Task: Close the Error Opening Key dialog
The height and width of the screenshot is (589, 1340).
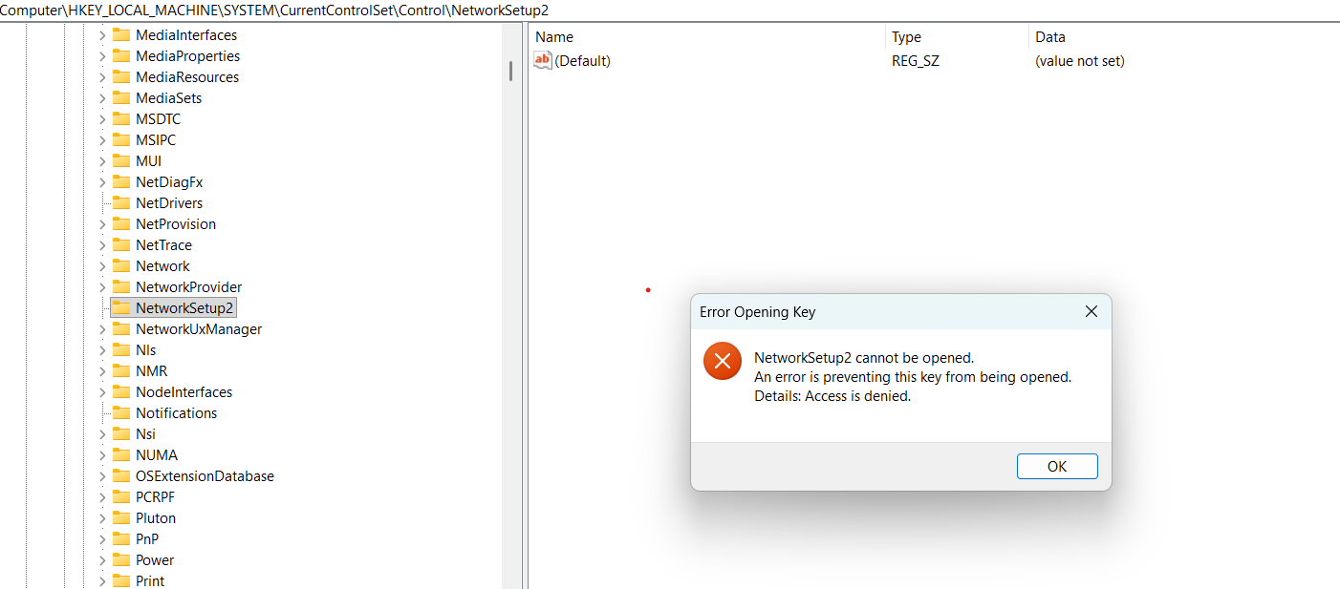Action: [x=1091, y=312]
